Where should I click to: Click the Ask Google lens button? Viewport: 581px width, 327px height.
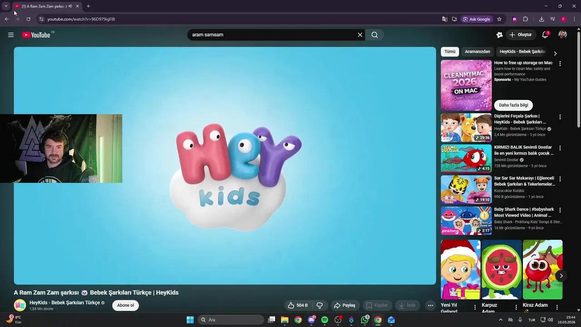[477, 19]
